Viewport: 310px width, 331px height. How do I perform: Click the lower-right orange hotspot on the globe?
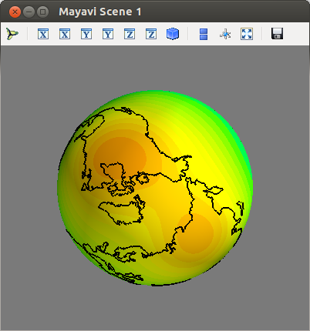(x=195, y=233)
